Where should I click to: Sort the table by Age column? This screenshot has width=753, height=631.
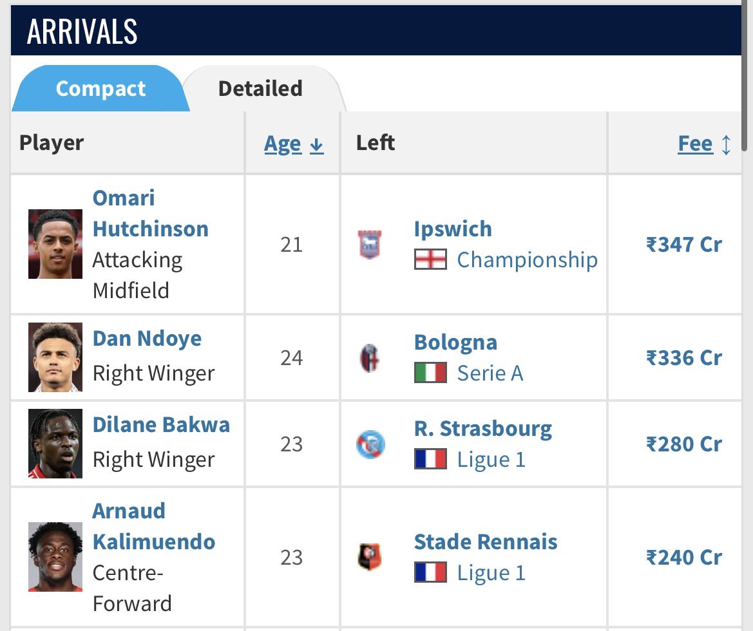tap(283, 144)
